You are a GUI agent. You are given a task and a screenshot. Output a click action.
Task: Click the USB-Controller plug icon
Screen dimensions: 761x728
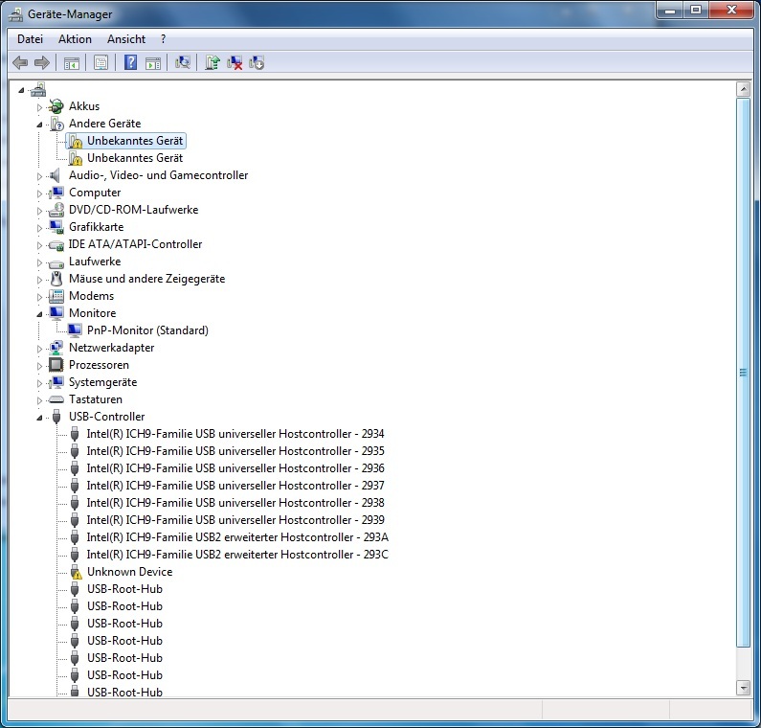56,417
